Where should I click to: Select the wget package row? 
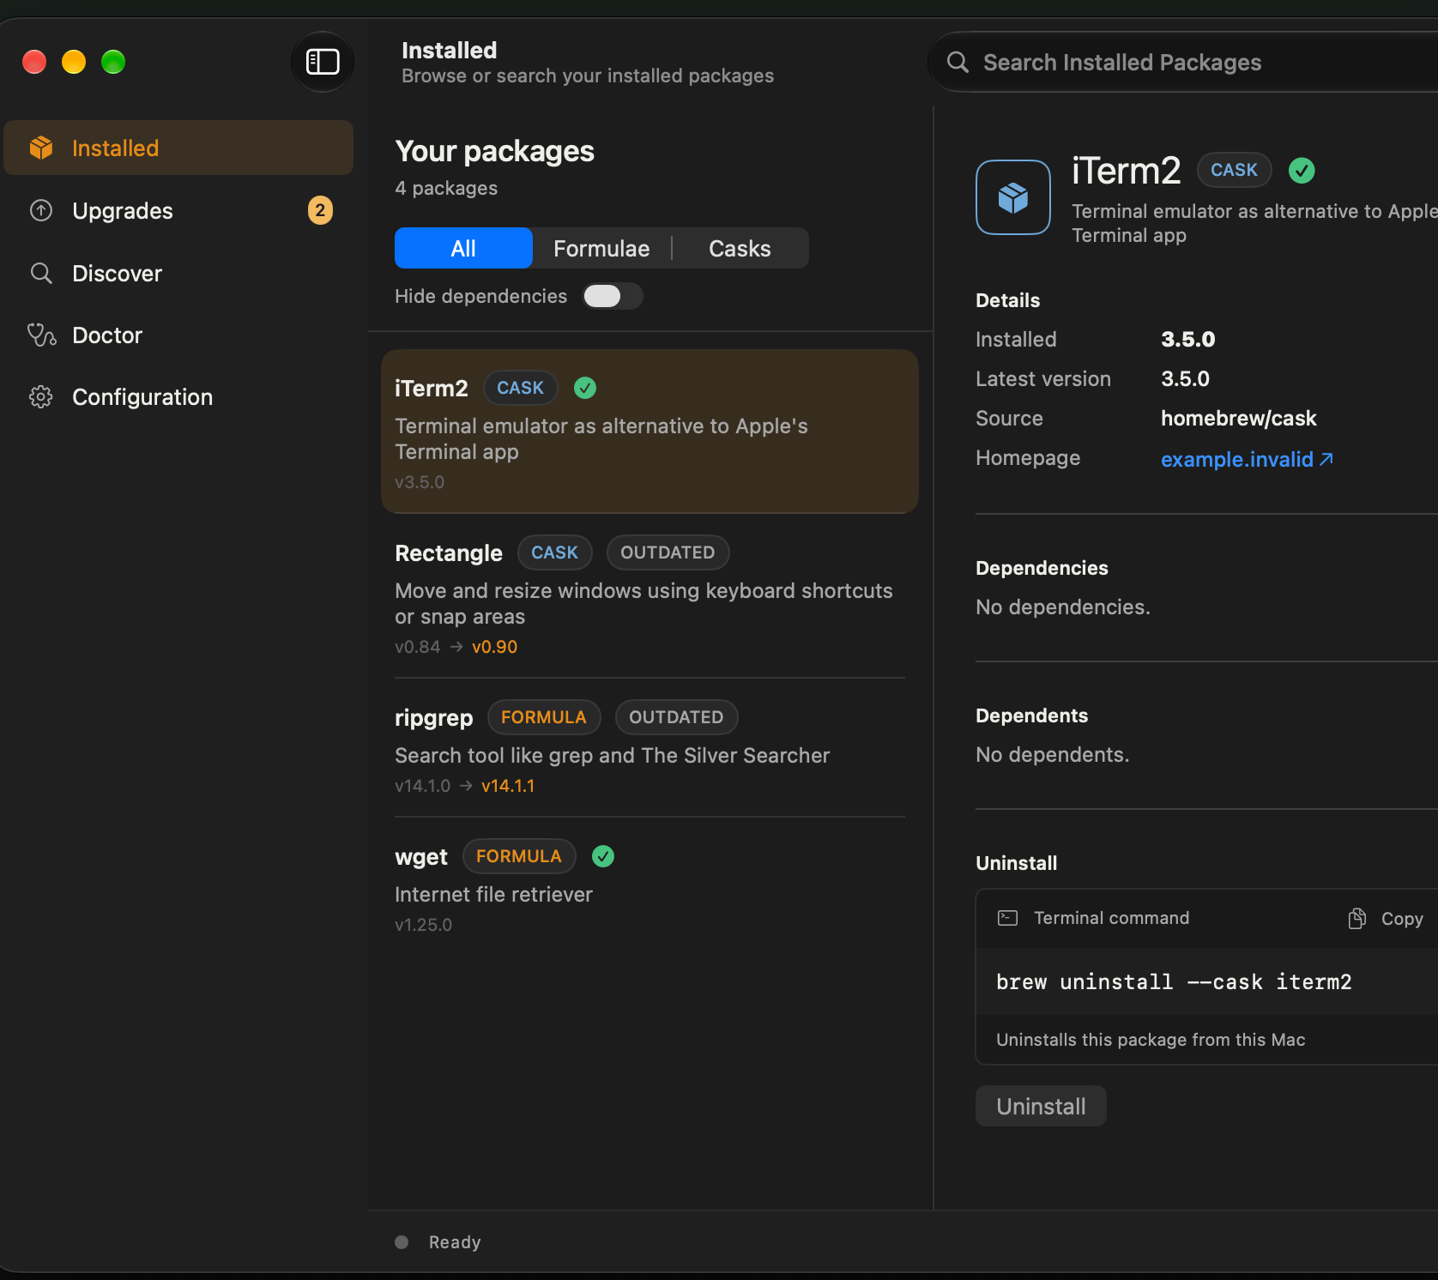[x=650, y=887]
